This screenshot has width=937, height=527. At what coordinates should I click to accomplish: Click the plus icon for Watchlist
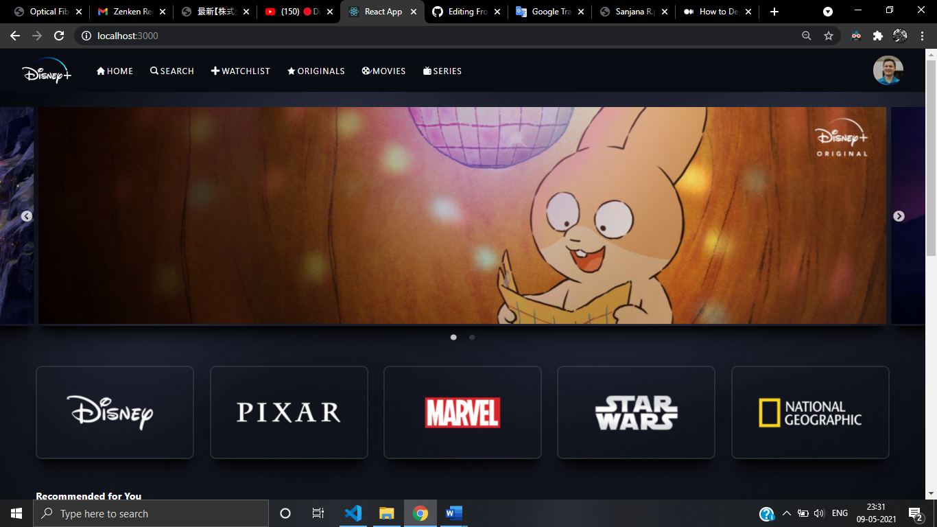(x=215, y=71)
